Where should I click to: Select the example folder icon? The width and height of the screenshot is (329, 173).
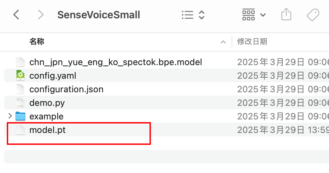[20, 116]
